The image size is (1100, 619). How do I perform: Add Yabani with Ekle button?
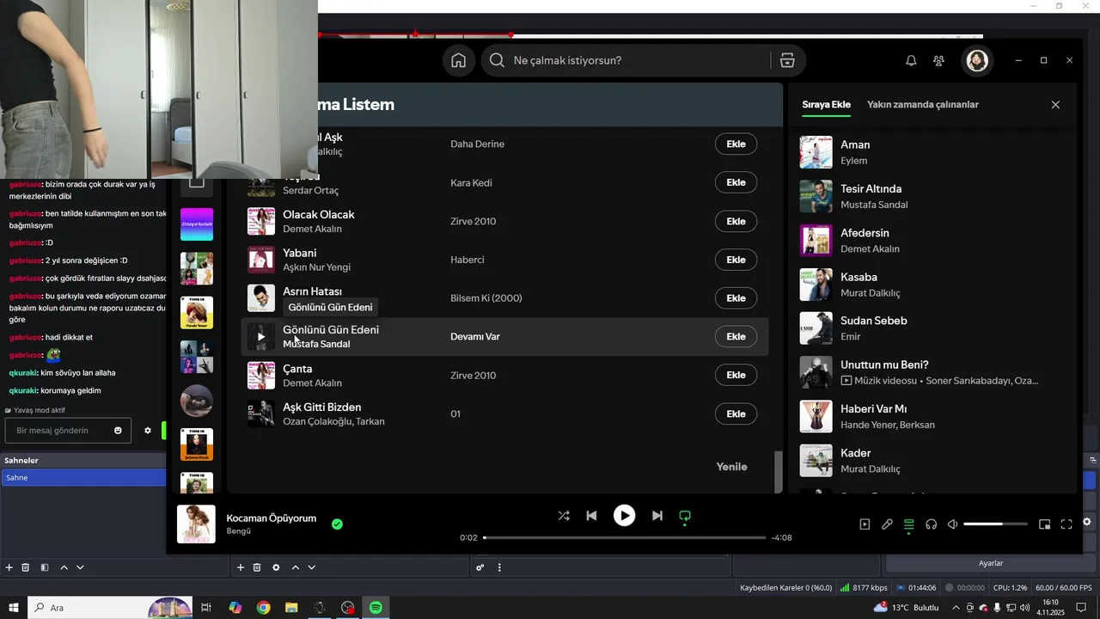click(736, 260)
